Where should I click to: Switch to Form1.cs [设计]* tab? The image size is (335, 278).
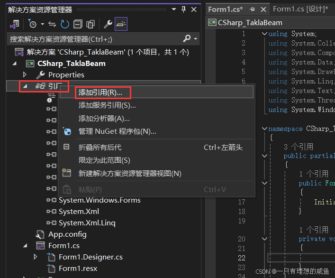(x=300, y=9)
